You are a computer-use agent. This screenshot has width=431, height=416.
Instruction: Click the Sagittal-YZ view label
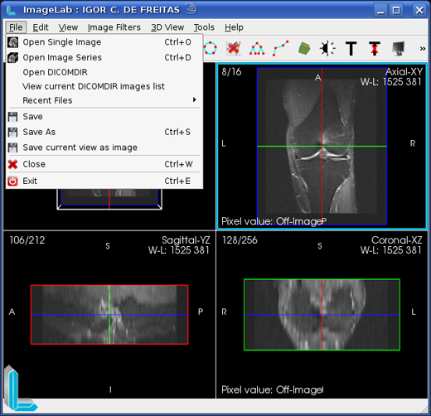(x=186, y=240)
